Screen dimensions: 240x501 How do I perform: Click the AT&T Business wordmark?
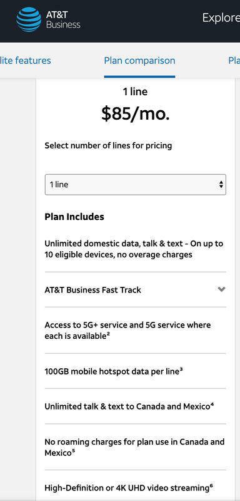click(63, 20)
